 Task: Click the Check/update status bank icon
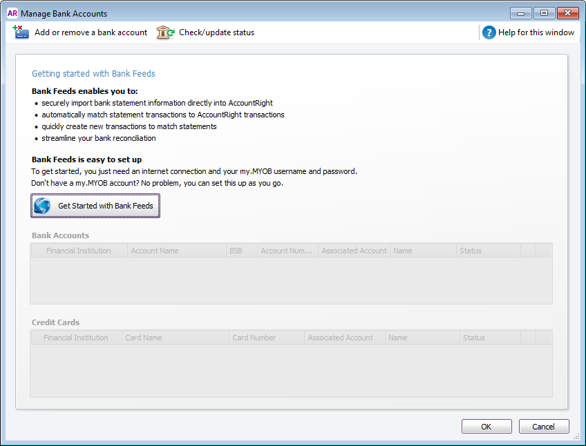tap(165, 32)
